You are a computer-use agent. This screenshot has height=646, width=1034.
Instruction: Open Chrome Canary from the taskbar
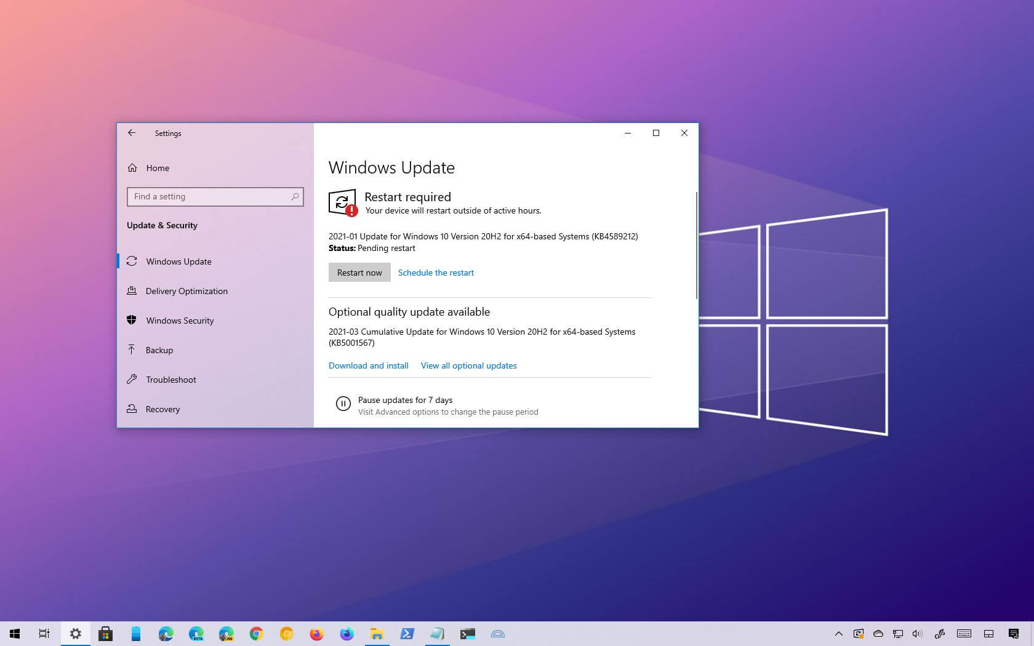286,634
